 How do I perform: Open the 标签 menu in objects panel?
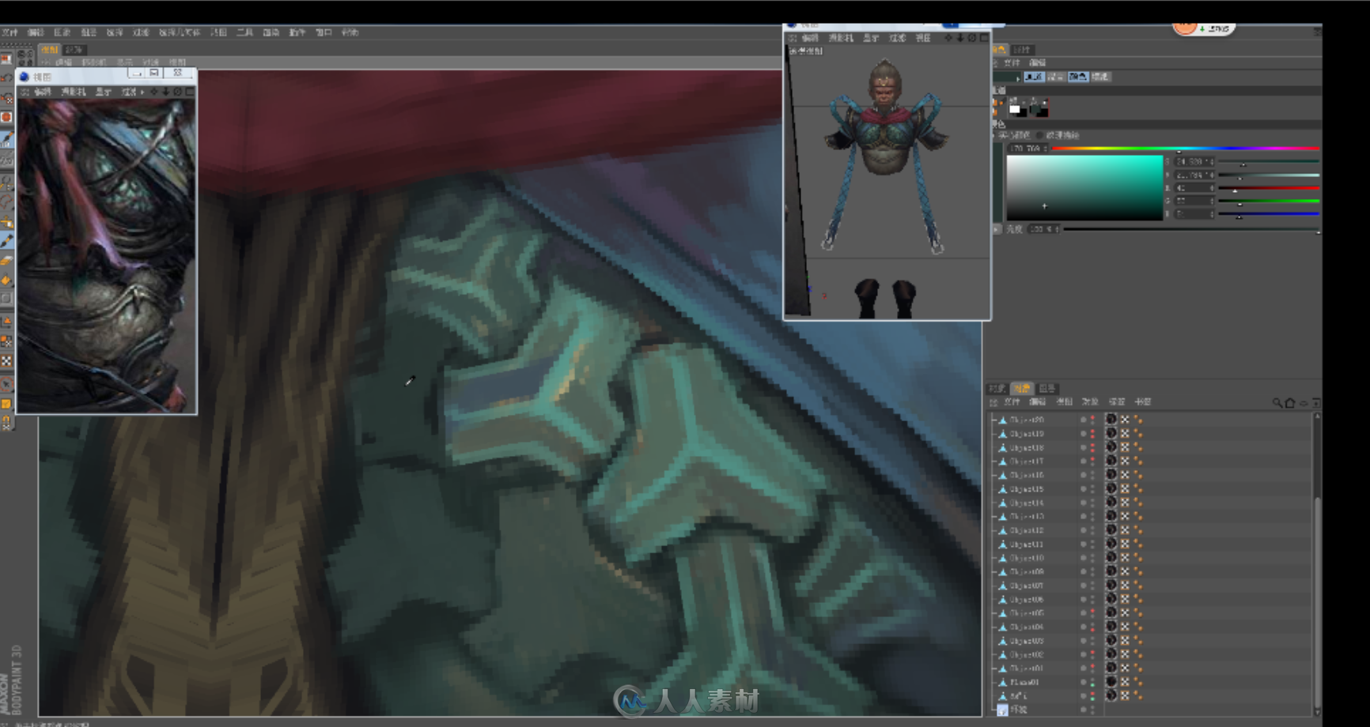[x=1117, y=401]
